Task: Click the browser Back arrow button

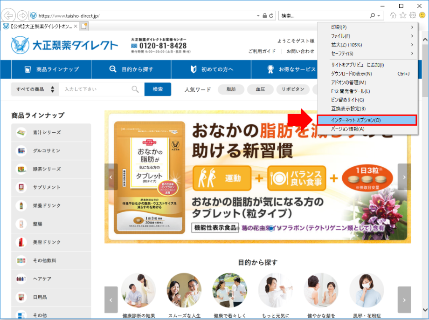Action: point(8,15)
